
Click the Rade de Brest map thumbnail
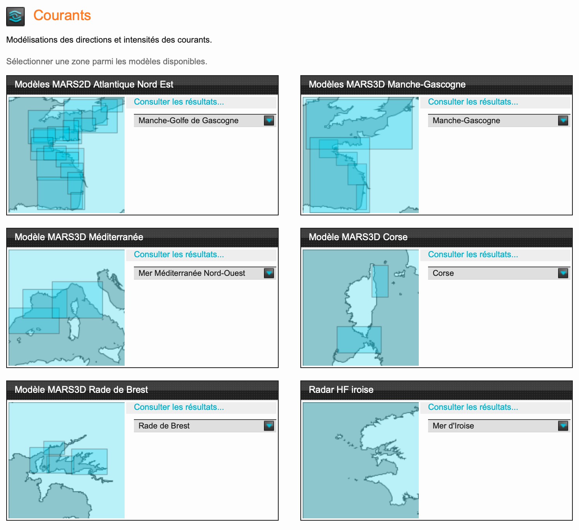pyautogui.click(x=67, y=460)
